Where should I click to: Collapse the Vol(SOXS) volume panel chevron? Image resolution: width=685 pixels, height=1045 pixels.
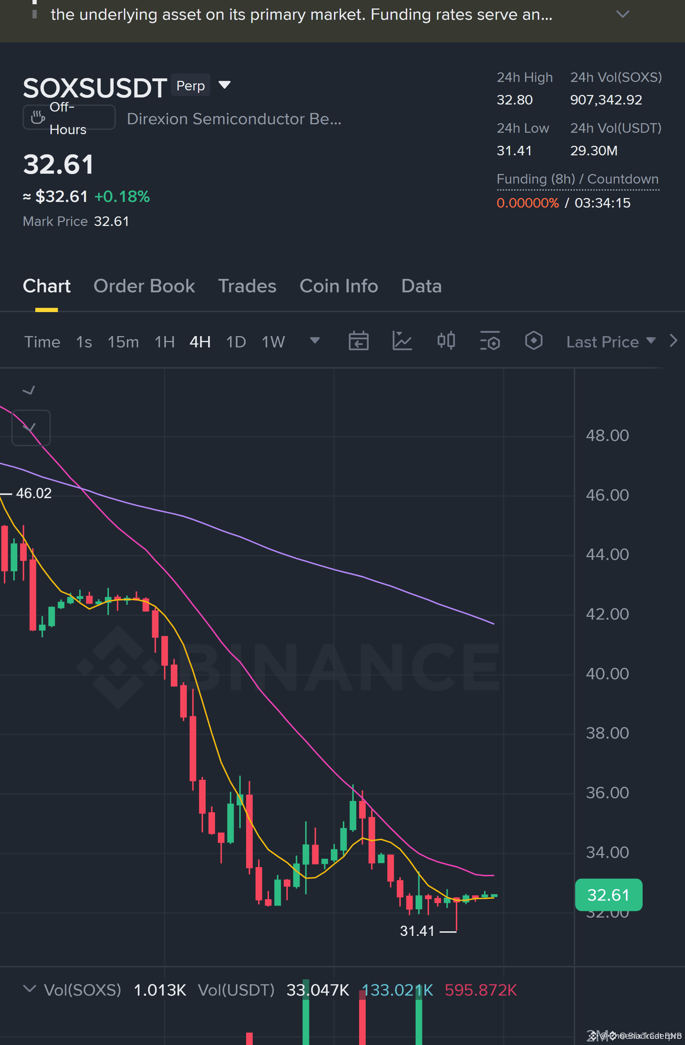click(29, 989)
